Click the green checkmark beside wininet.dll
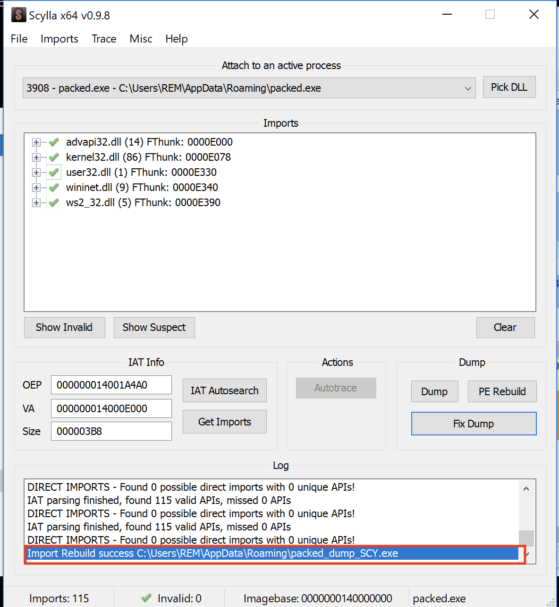Viewport: 559px width, 607px height. click(x=54, y=188)
